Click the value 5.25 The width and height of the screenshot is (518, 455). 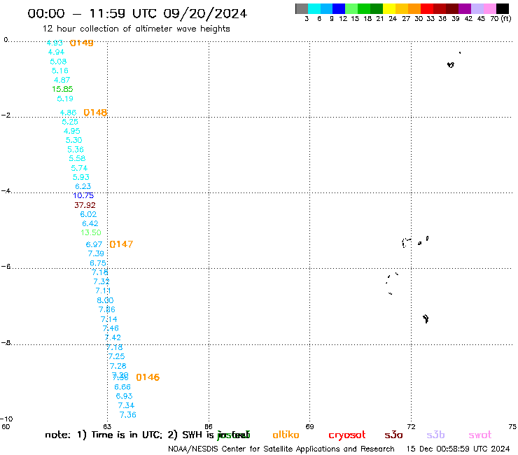coord(70,122)
